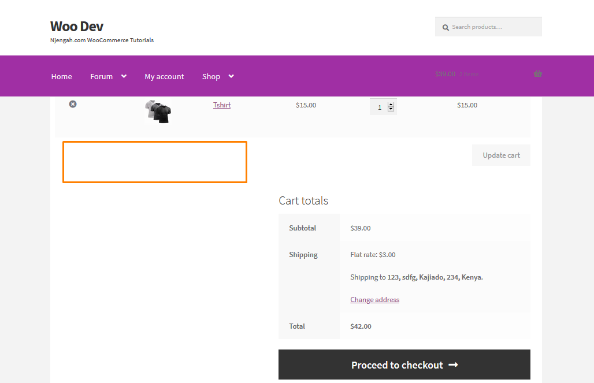Open the Shop menu item
Screen dimensions: 594x383
(x=211, y=76)
